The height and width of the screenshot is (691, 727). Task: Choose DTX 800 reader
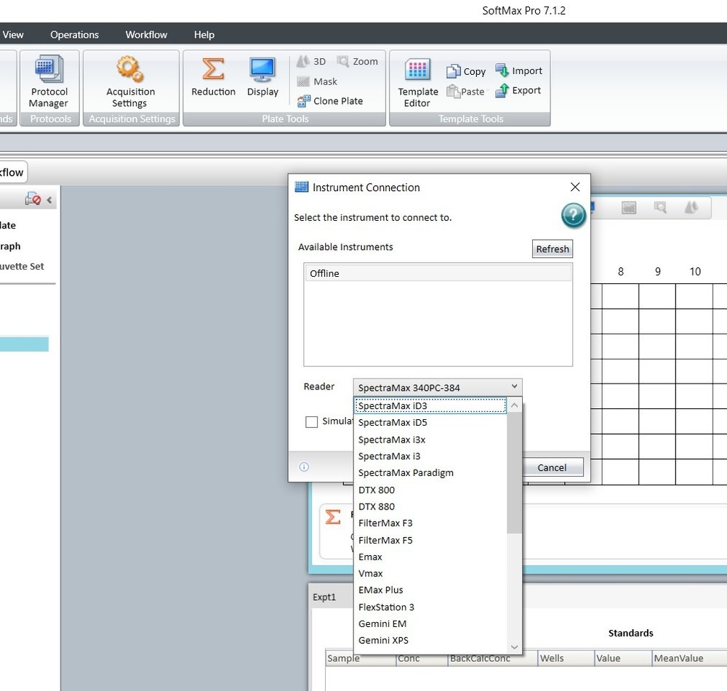430,490
